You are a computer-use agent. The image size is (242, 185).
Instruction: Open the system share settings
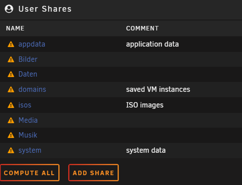click(30, 151)
